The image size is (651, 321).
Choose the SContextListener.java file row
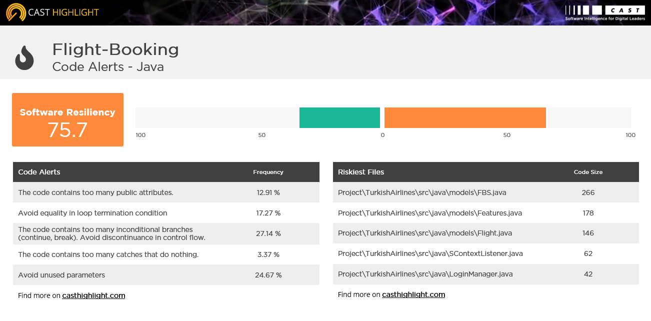click(x=486, y=253)
